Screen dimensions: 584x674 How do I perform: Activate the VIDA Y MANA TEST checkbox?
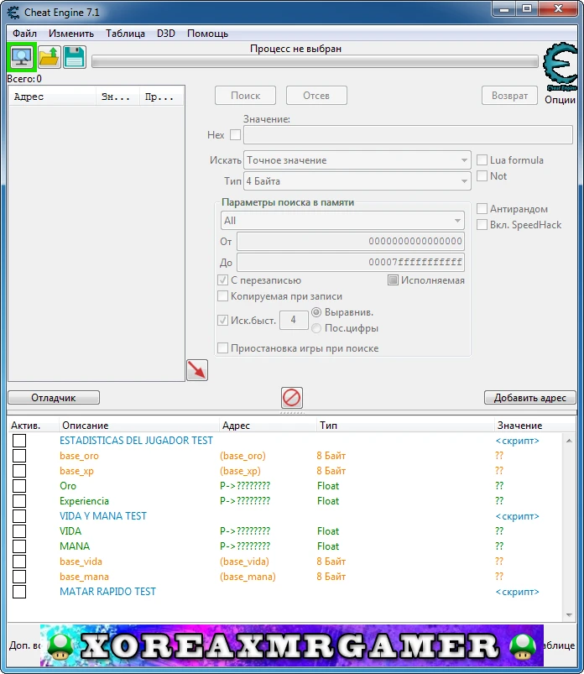[19, 516]
